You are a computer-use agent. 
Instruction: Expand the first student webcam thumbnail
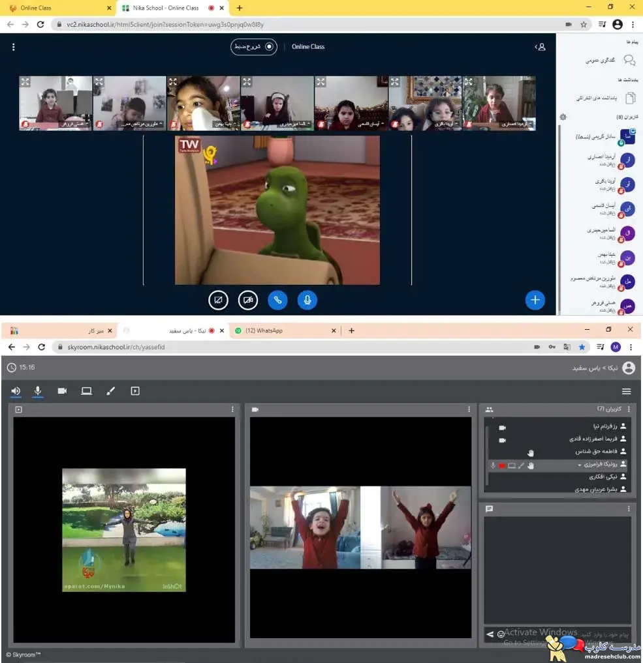(25, 81)
